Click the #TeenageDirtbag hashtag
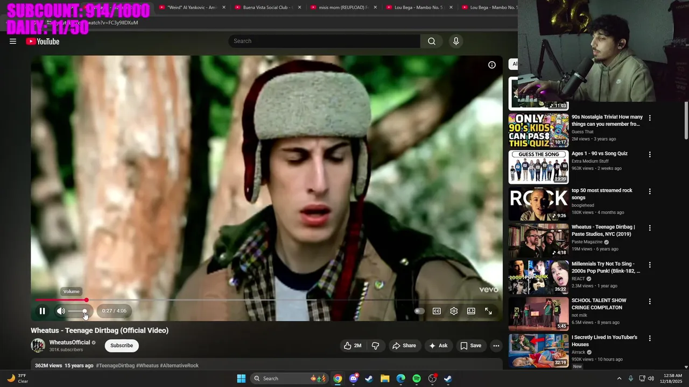 tap(115, 365)
